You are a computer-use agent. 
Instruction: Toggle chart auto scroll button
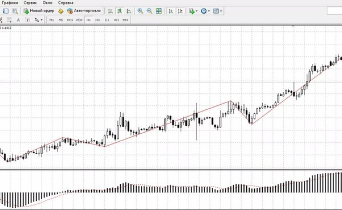(x=171, y=11)
